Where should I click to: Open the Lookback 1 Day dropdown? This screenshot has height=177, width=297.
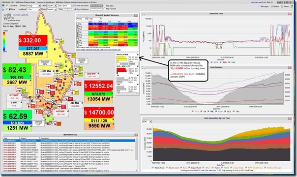pyautogui.click(x=34, y=9)
